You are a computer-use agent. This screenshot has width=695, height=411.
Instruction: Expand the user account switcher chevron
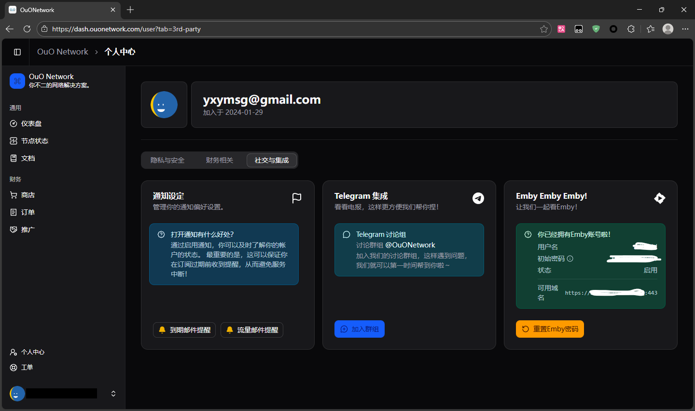113,394
